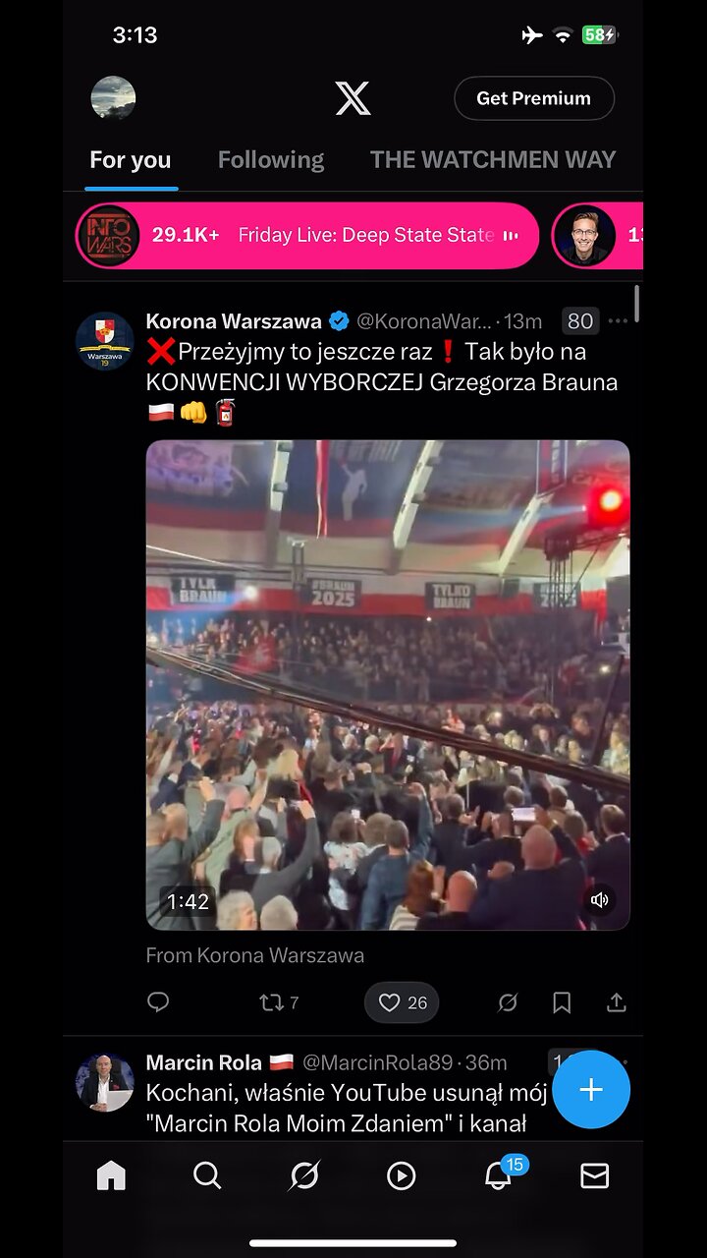The height and width of the screenshot is (1258, 707).
Task: Unmute the video with speaker icon
Action: pyautogui.click(x=600, y=899)
